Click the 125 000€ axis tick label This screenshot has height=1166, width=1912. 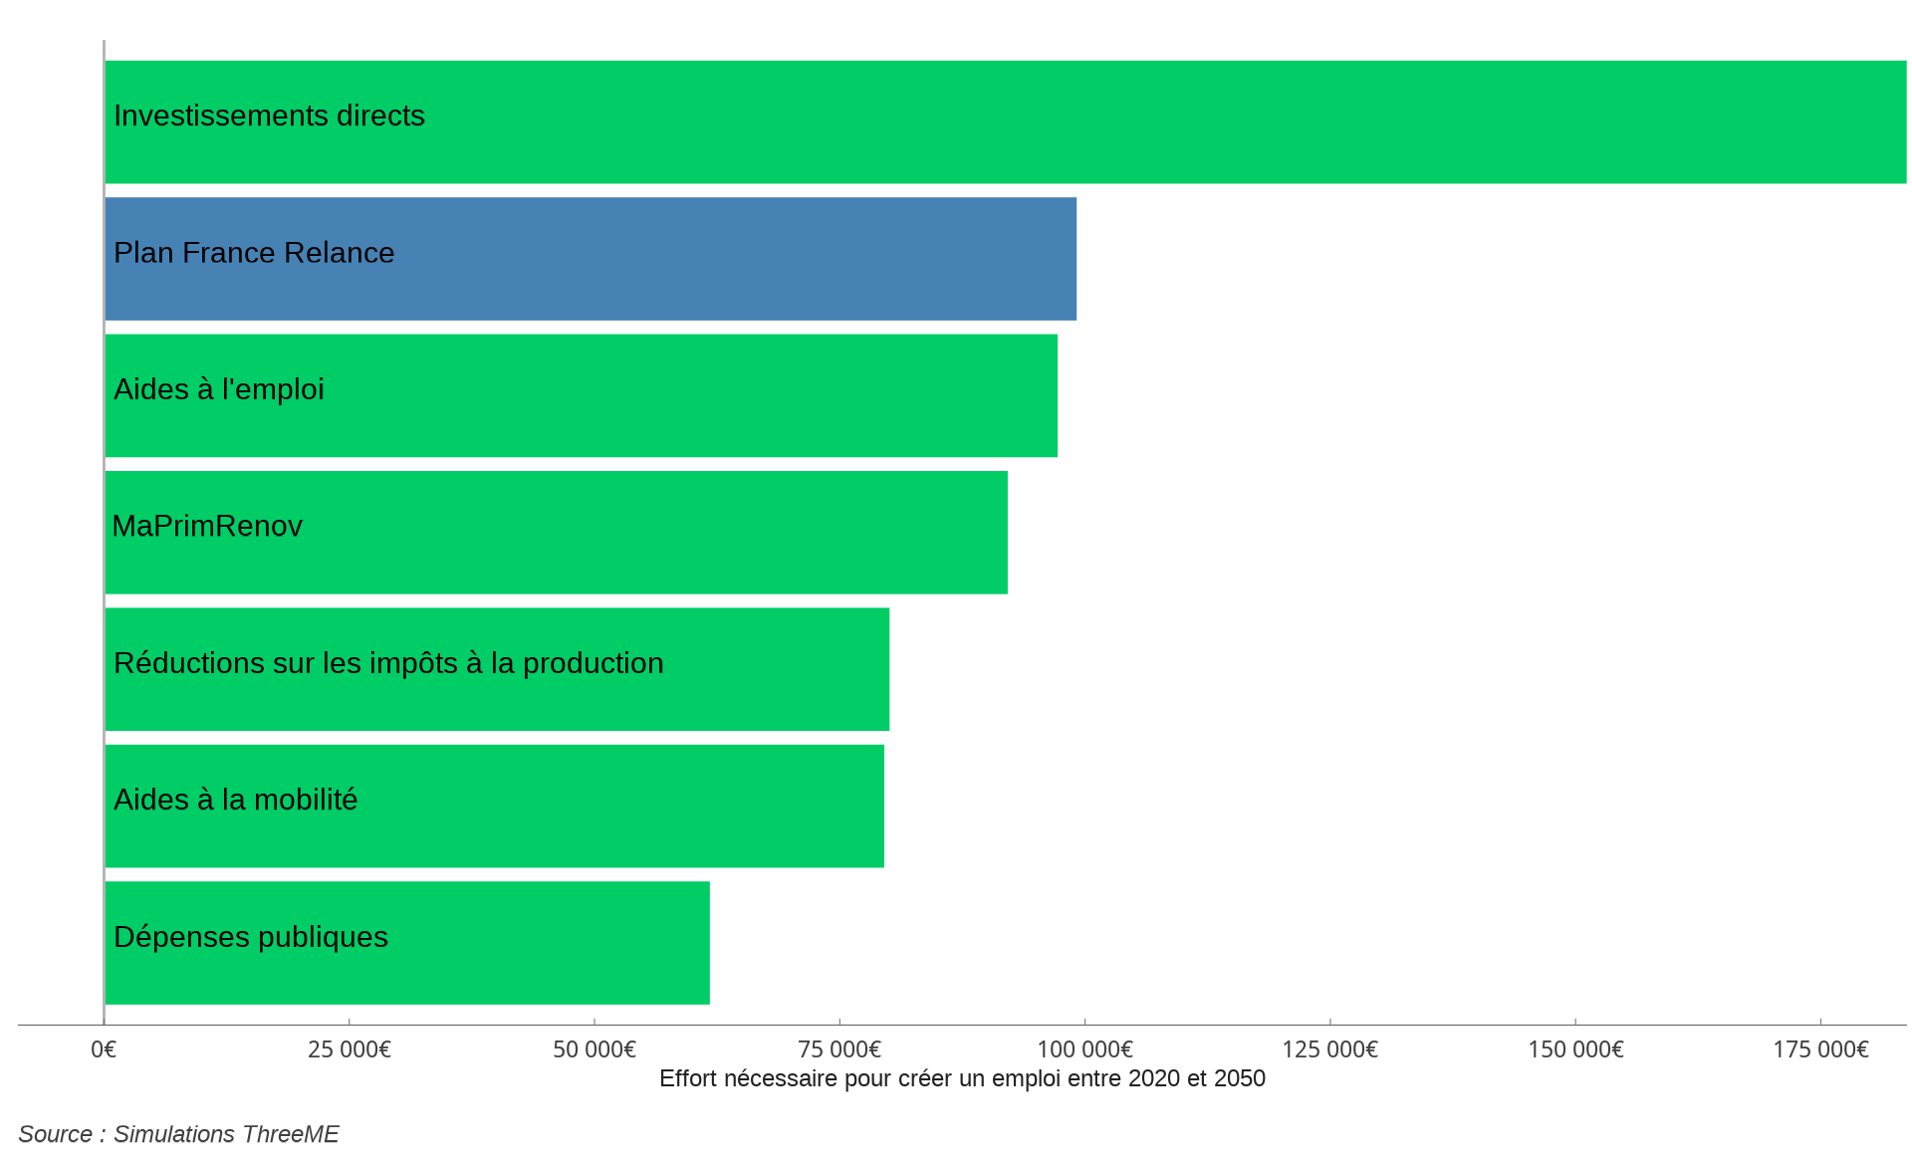pyautogui.click(x=1329, y=1049)
